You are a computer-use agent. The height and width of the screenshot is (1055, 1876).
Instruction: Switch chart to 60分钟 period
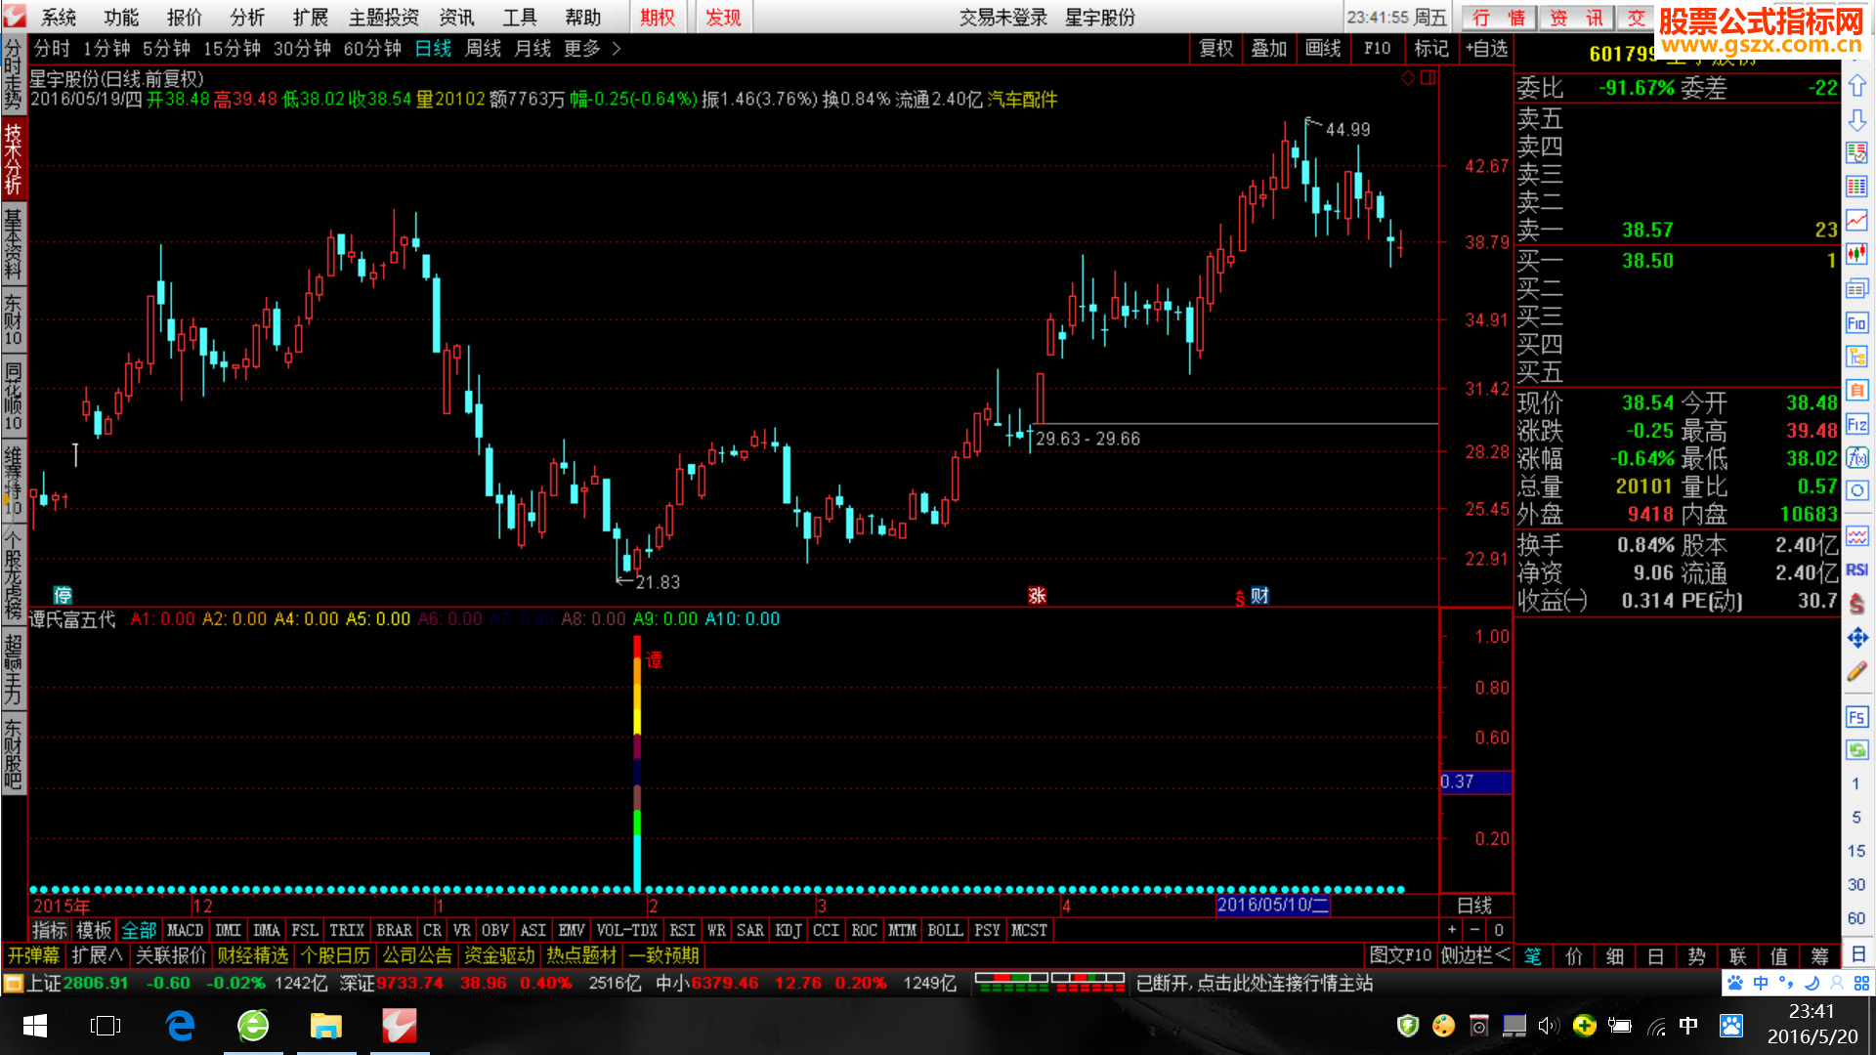tap(372, 48)
